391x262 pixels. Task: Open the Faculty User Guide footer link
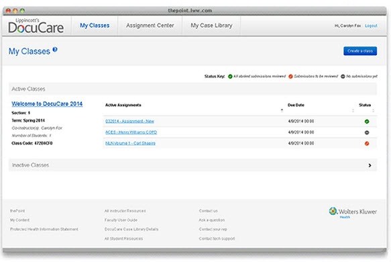click(x=121, y=220)
